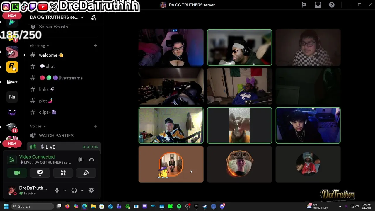
Task: Open the Ns server icon
Action: click(x=12, y=97)
